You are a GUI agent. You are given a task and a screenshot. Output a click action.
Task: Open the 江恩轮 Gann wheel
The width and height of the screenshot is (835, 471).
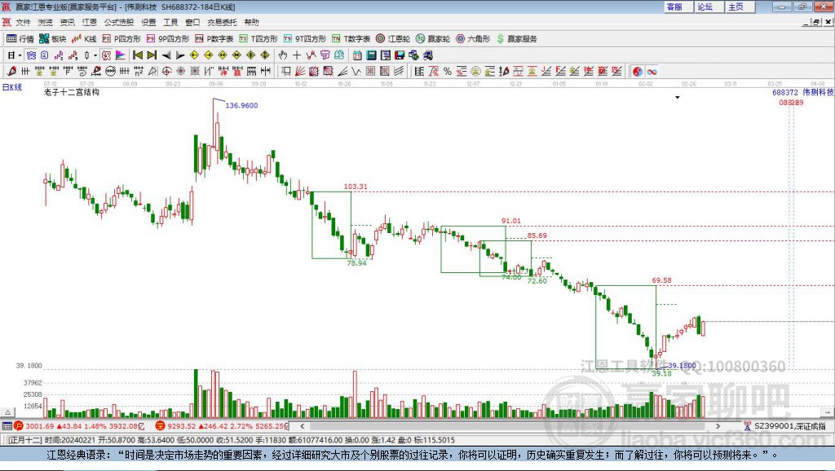pos(393,38)
